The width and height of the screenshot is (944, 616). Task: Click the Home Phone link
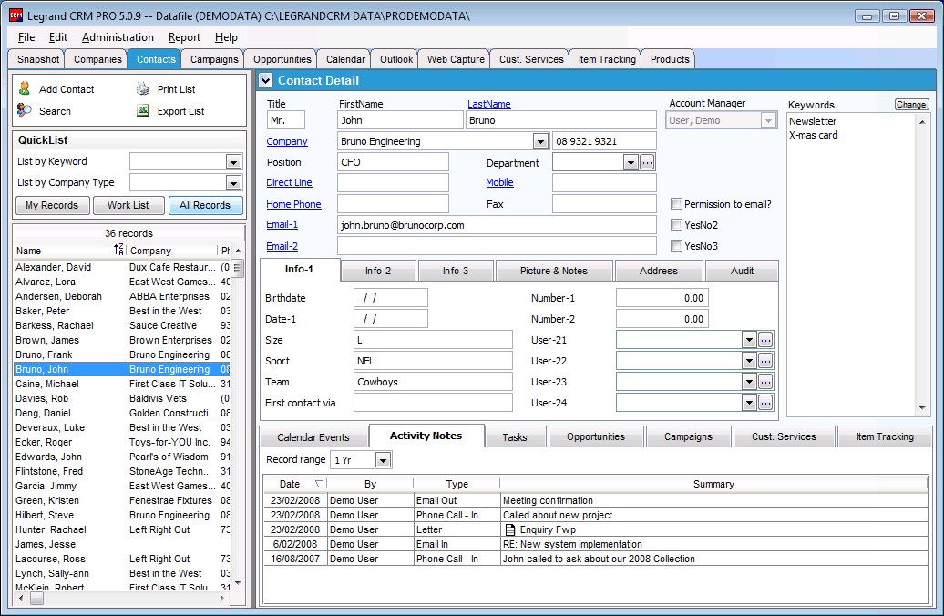click(293, 204)
